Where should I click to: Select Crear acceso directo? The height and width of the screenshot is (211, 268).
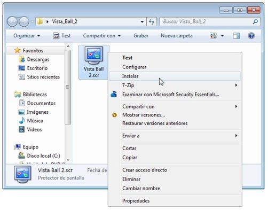175,170
